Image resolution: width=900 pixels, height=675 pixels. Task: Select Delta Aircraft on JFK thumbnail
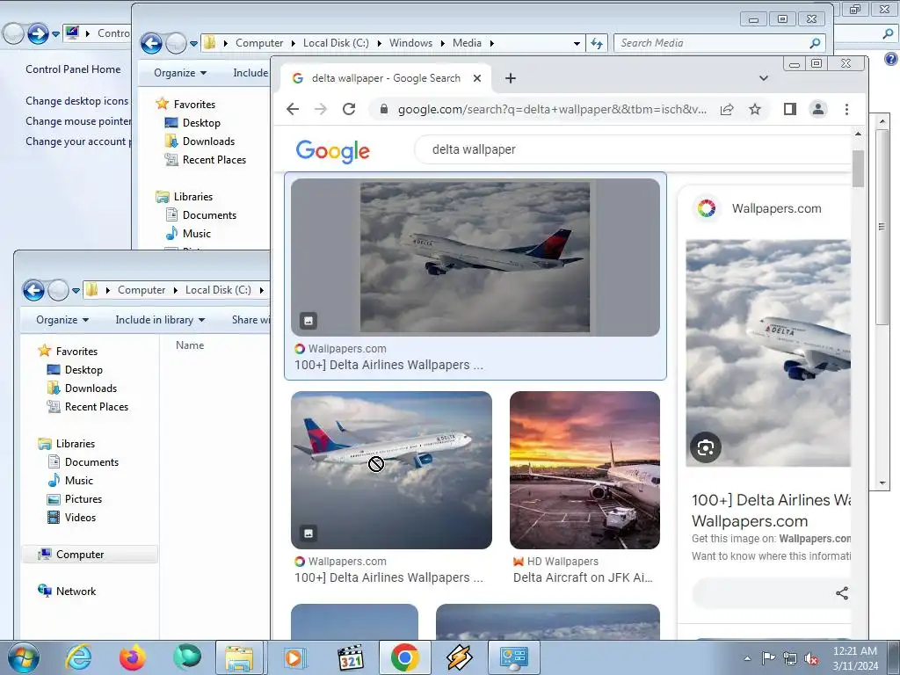tap(584, 470)
